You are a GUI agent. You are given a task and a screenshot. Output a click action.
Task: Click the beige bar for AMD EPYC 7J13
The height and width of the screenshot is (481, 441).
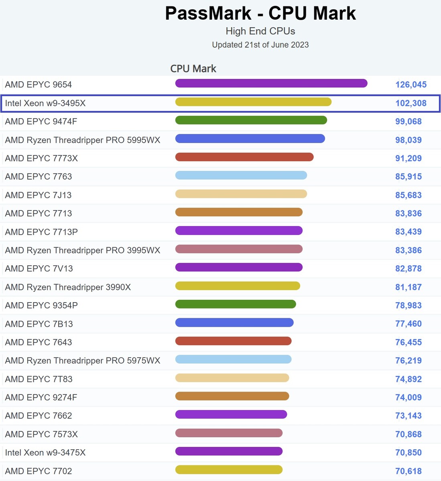coord(241,194)
